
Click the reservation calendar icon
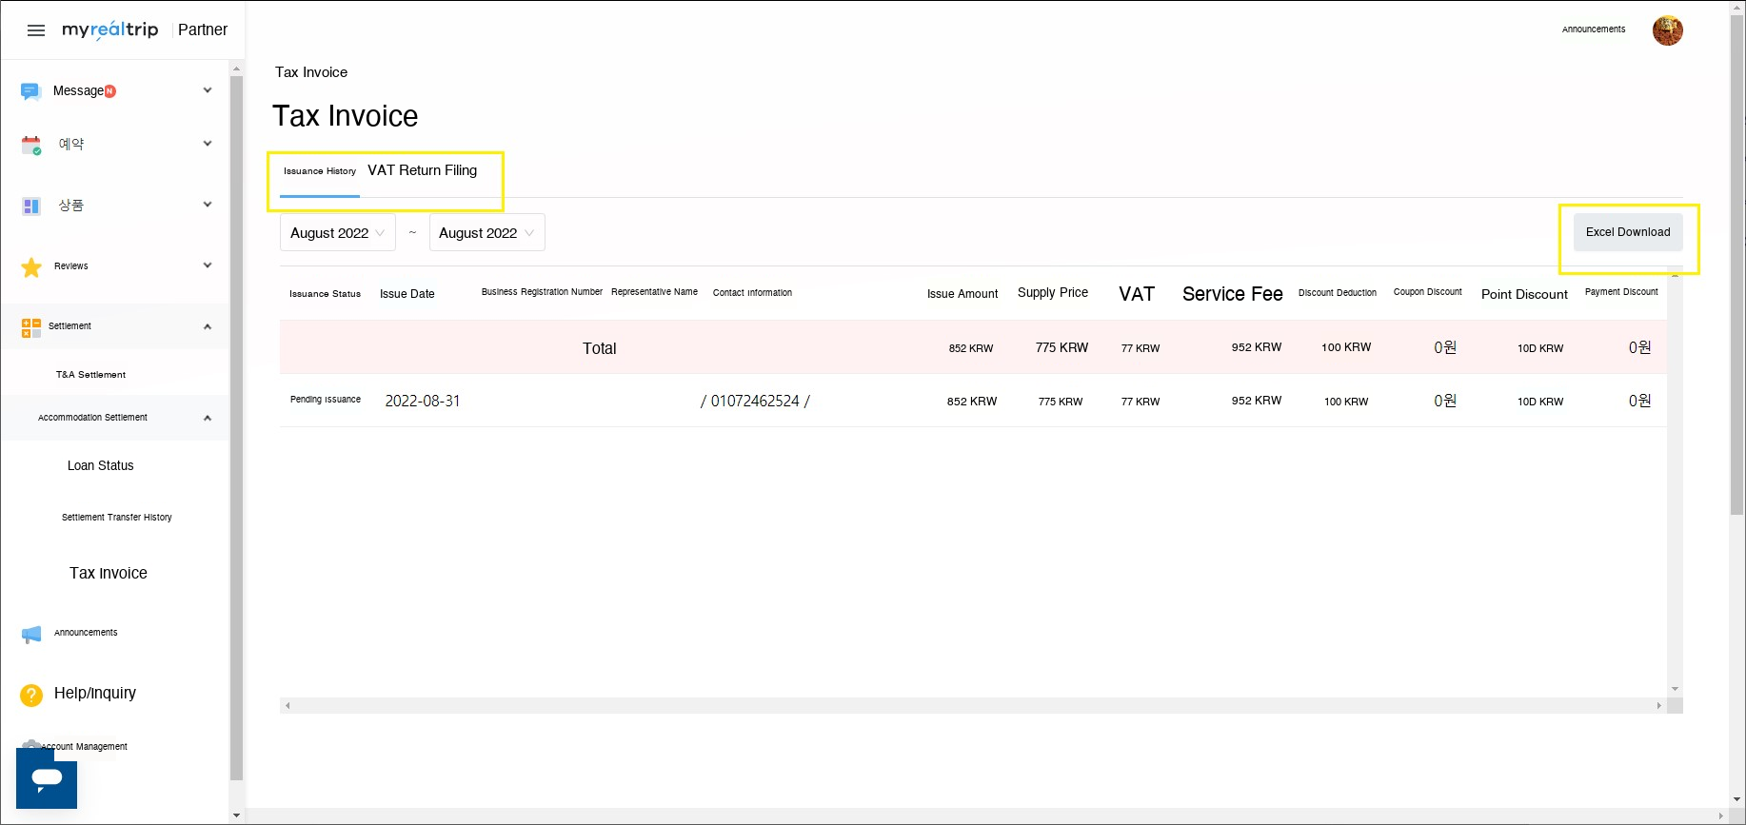pyautogui.click(x=31, y=145)
